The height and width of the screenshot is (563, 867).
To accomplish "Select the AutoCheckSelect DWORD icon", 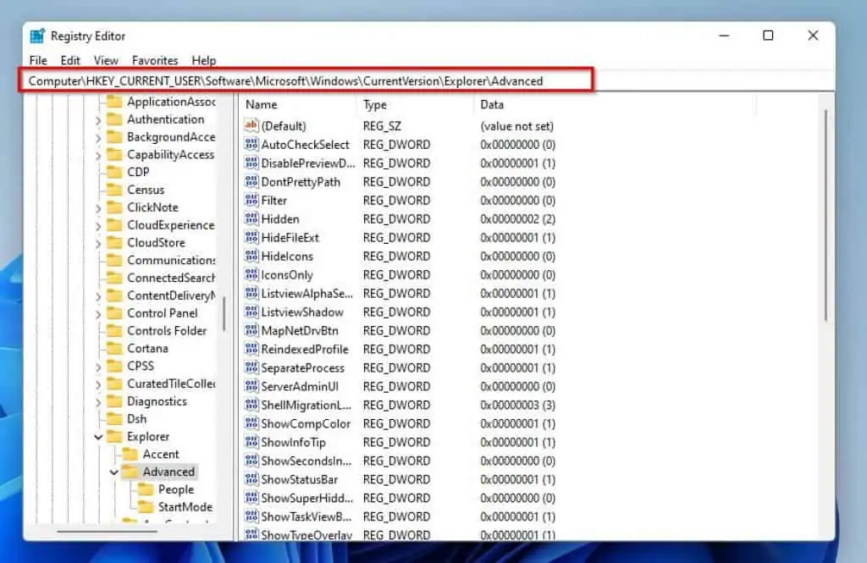I will [x=251, y=144].
